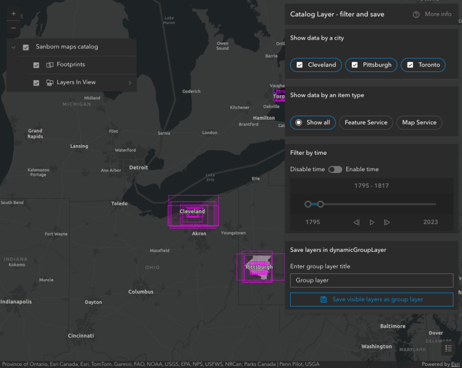Step time slider to previous interval
The width and height of the screenshot is (462, 368).
click(x=356, y=222)
